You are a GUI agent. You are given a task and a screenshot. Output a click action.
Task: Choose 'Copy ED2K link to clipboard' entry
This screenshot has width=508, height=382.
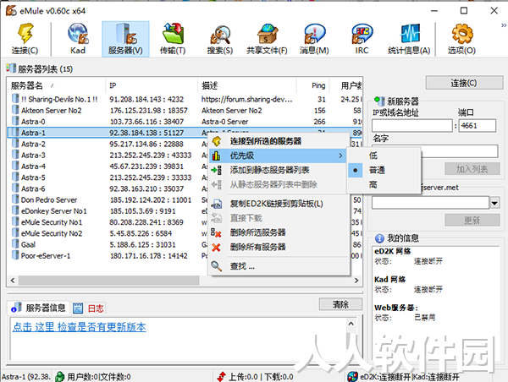(x=279, y=204)
